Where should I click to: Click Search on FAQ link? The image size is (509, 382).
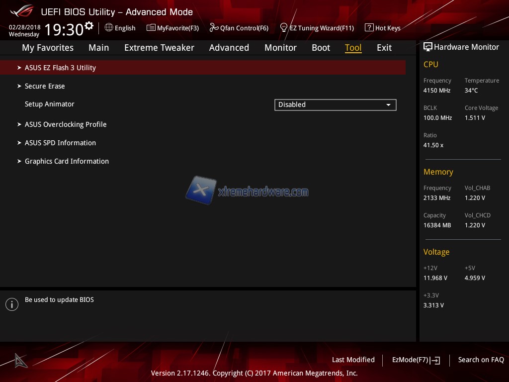481,360
